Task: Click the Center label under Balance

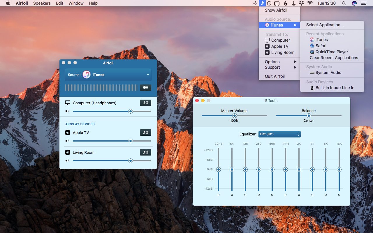Action: [309, 121]
